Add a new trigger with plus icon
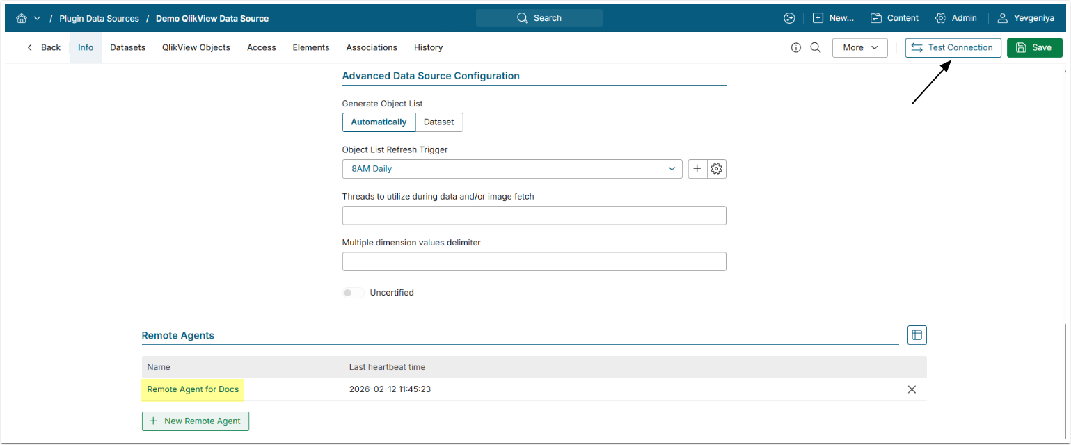The width and height of the screenshot is (1071, 445). (x=697, y=169)
